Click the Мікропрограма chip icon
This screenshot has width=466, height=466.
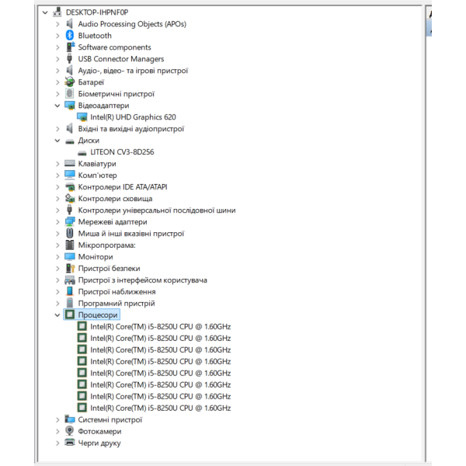tap(70, 245)
